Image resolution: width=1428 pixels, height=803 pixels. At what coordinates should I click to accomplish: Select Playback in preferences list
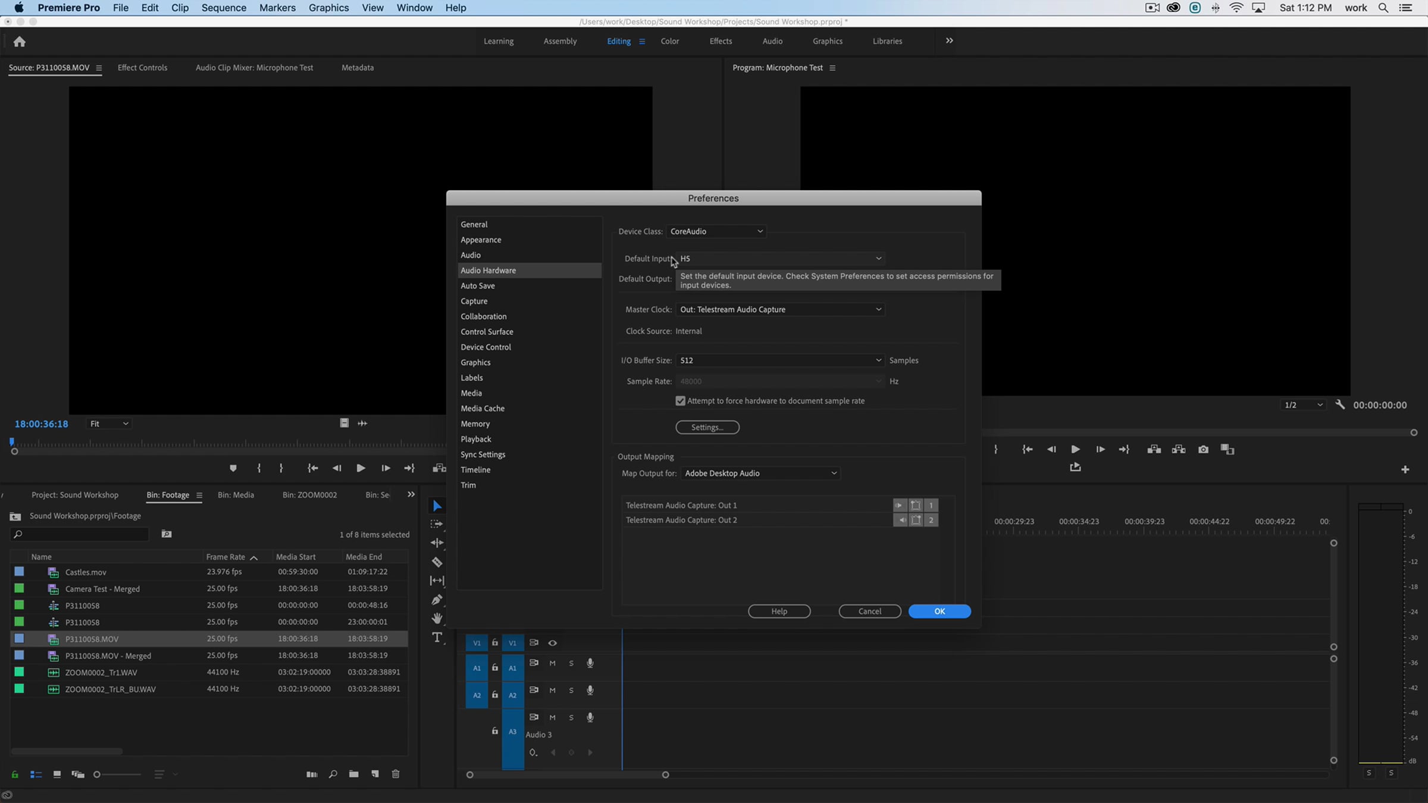click(475, 439)
